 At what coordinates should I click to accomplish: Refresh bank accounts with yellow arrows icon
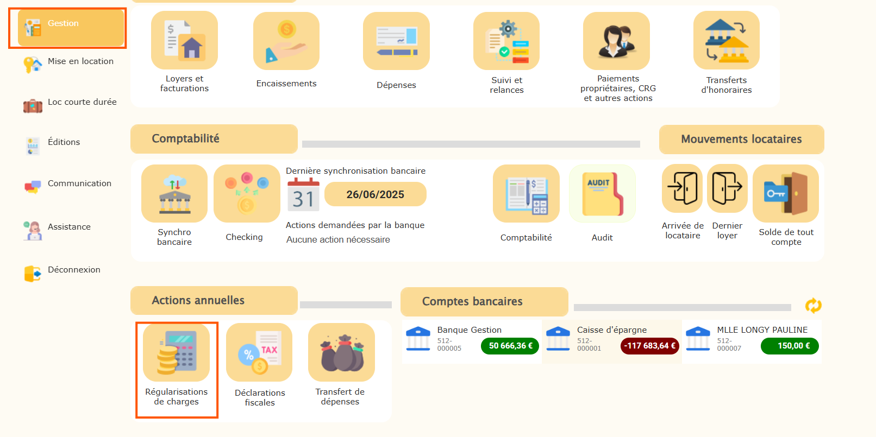(813, 306)
